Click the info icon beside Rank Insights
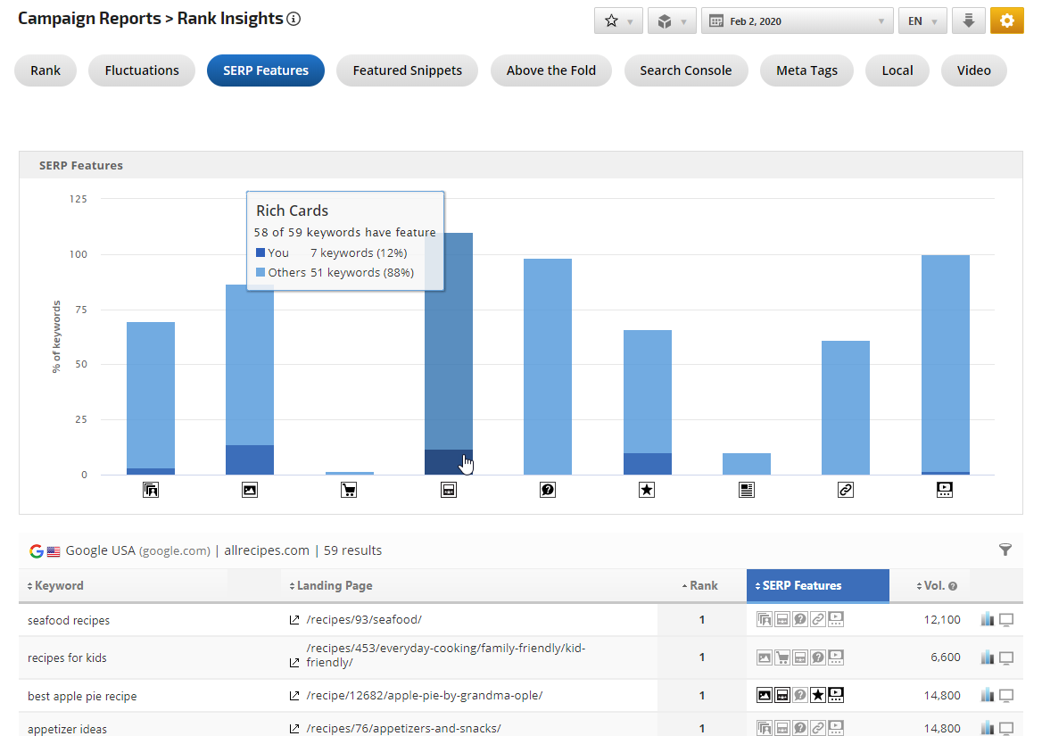 click(x=294, y=19)
